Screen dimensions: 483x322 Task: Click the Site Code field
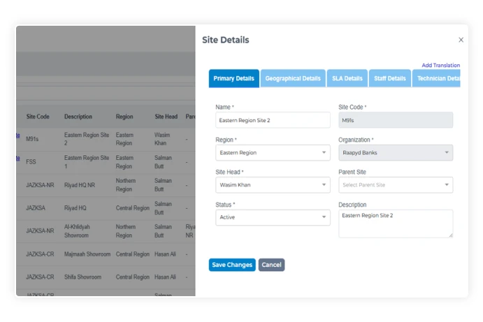[x=396, y=120]
